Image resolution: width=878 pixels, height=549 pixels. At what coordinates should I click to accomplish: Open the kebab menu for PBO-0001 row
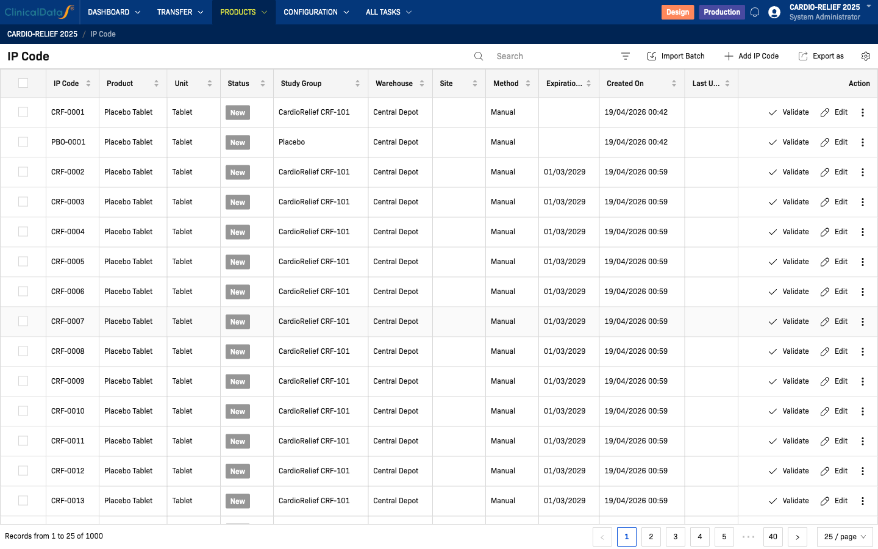[863, 142]
